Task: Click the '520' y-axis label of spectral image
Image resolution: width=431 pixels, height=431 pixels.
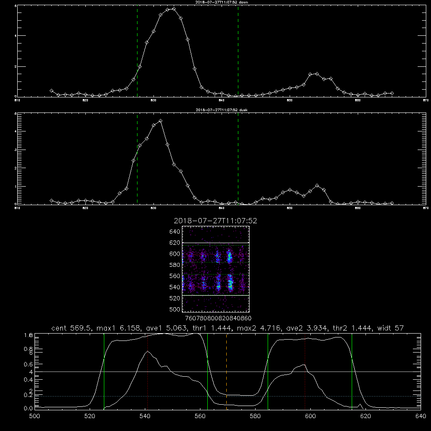Action: tap(175, 298)
